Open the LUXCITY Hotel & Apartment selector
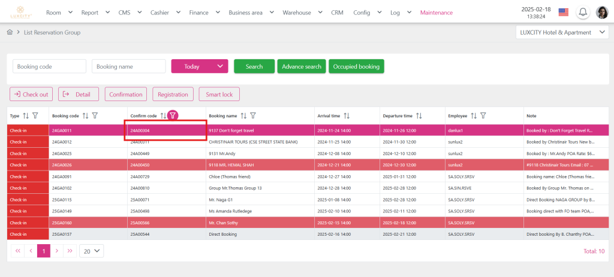614x277 pixels. click(x=562, y=32)
